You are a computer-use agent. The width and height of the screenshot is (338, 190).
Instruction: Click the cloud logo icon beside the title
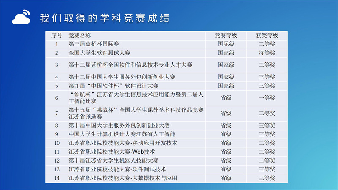click(21, 17)
